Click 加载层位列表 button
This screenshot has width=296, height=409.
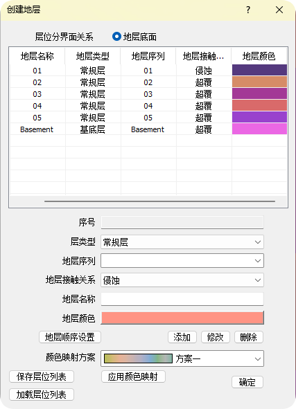(42, 394)
